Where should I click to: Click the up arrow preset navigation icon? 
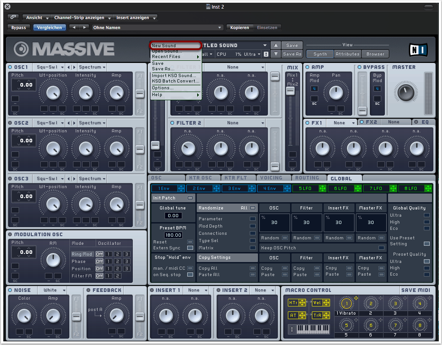point(276,45)
